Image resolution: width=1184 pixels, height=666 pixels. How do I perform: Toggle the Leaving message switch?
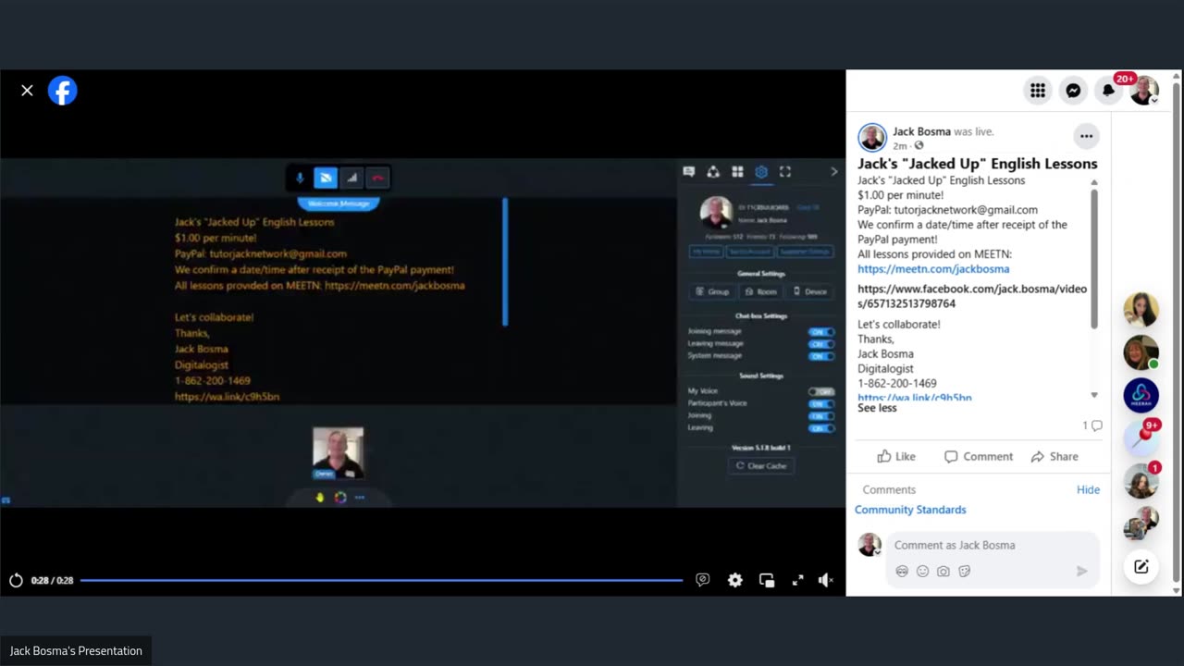(x=820, y=344)
